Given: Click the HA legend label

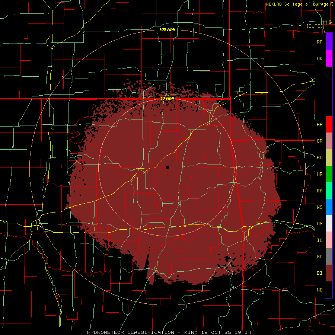Looking at the screenshot, I should click(x=319, y=124).
